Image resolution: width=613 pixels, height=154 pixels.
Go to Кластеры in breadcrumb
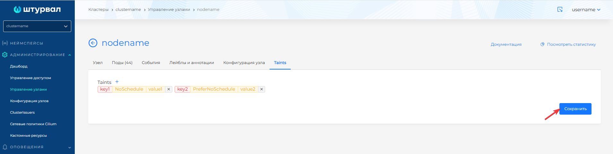(x=98, y=10)
